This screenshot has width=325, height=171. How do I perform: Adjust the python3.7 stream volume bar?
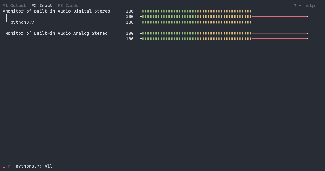click(224, 22)
